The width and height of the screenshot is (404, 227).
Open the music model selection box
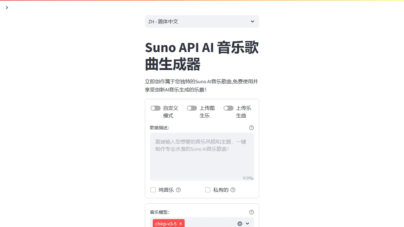tap(208, 224)
